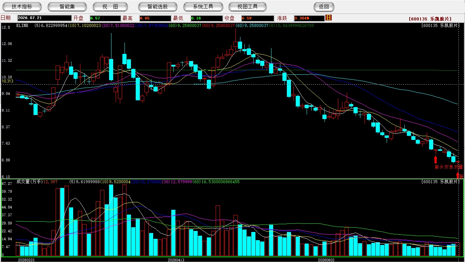Open the 智能集 menu button

[x=67, y=6]
